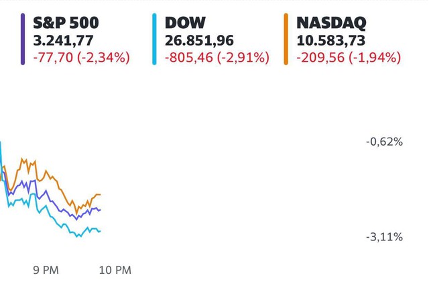The width and height of the screenshot is (429, 284).
Task: Select the S&P 500 value 3.241,77
Action: point(63,40)
